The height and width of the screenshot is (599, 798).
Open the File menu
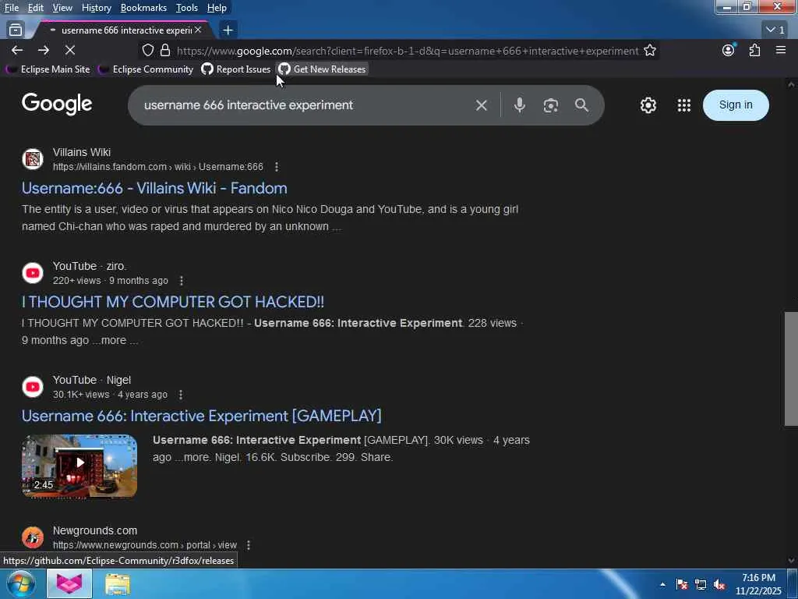coord(12,8)
